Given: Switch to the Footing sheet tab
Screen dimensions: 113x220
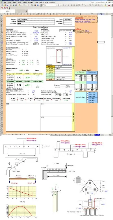Looking at the screenshot, I should pyautogui.click(x=77, y=135).
